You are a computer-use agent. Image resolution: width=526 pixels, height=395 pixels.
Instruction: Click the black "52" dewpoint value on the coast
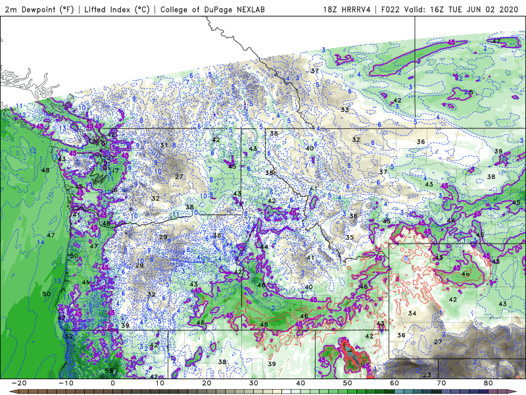pos(69,336)
